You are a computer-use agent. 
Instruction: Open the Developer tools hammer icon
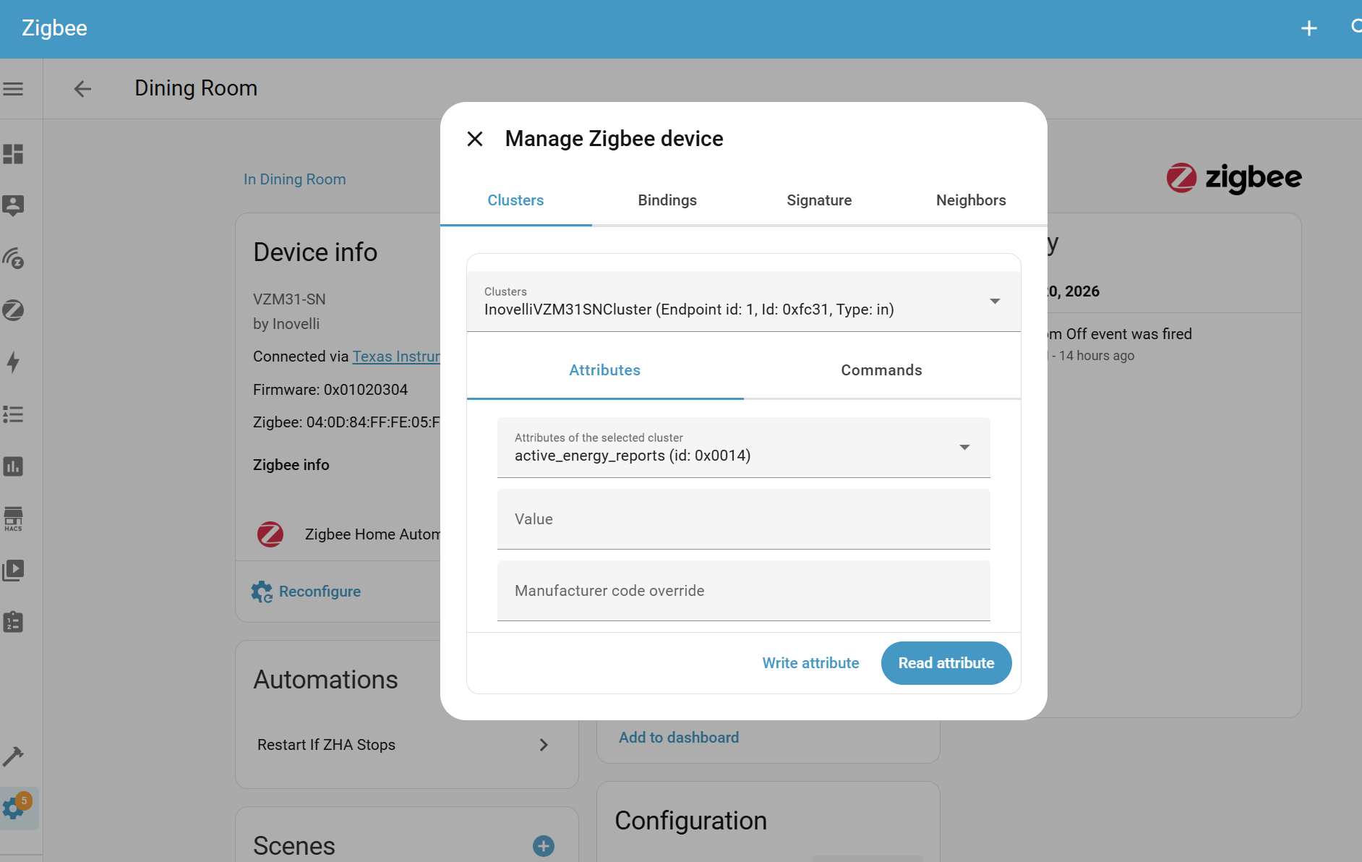[13, 756]
